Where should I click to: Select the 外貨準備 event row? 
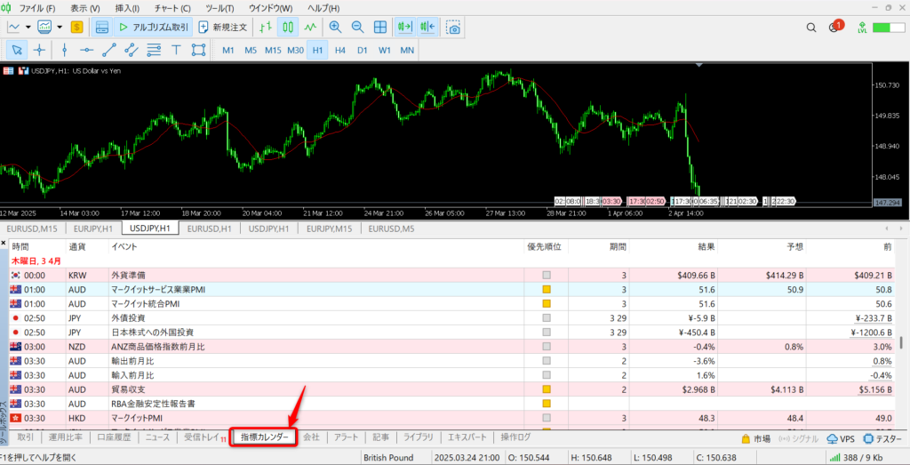click(x=452, y=275)
